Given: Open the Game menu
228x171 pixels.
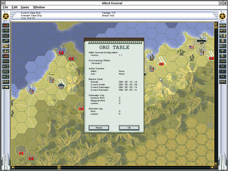Looking at the screenshot, I should (25, 7).
